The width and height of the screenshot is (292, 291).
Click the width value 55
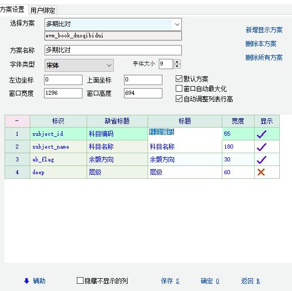[238, 134]
